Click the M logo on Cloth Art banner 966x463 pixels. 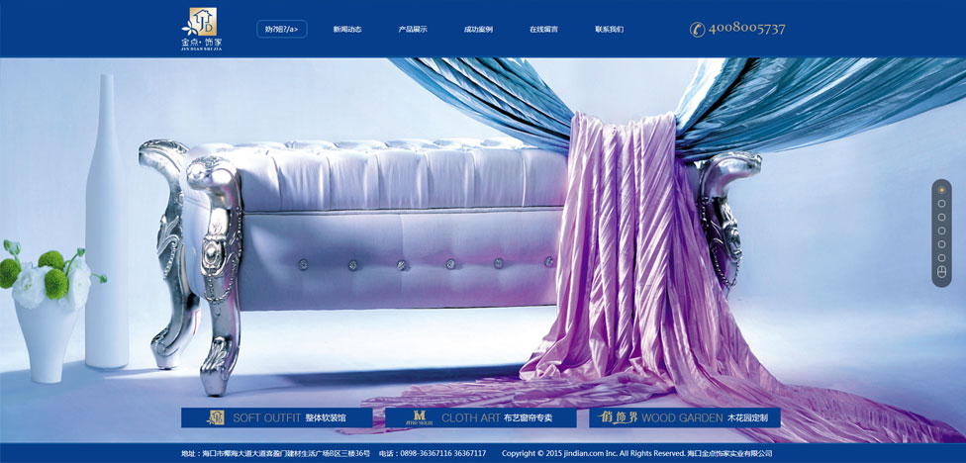point(419,418)
